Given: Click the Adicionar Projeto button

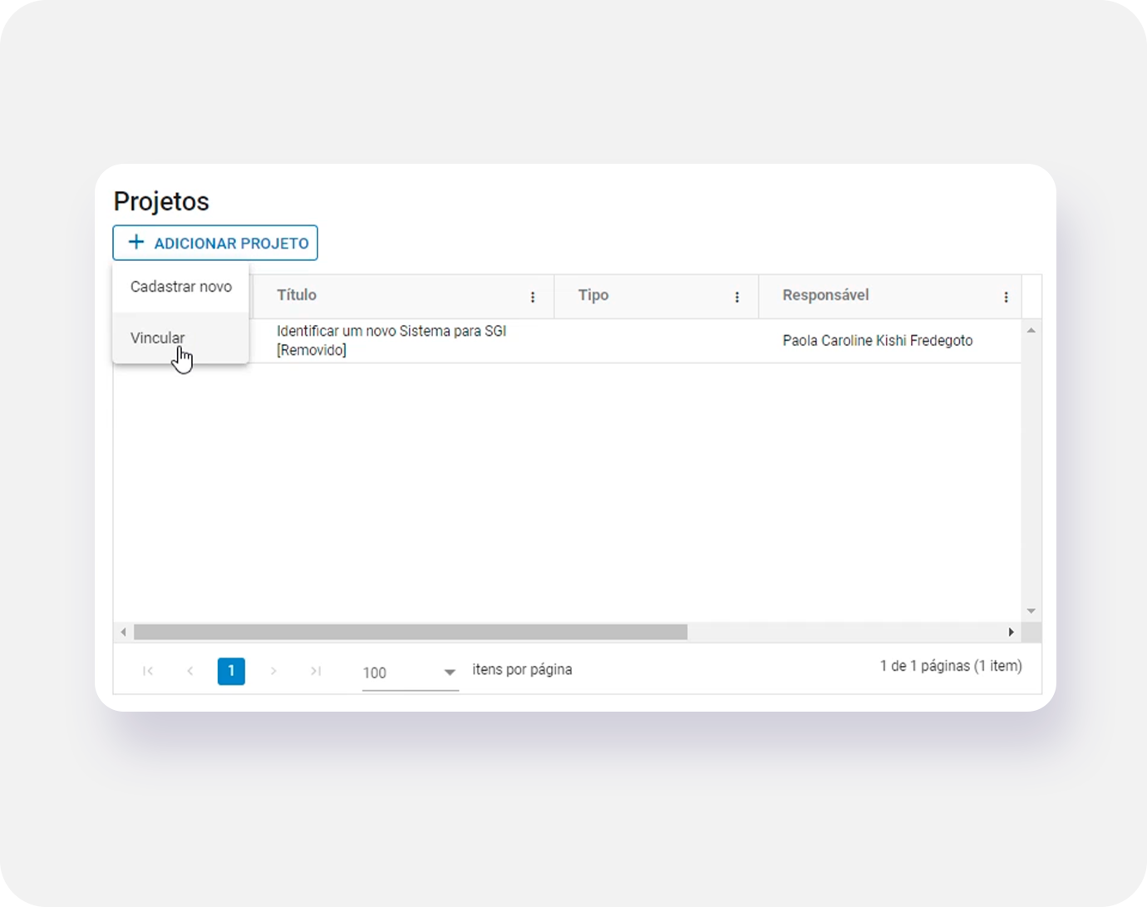Looking at the screenshot, I should click(215, 243).
